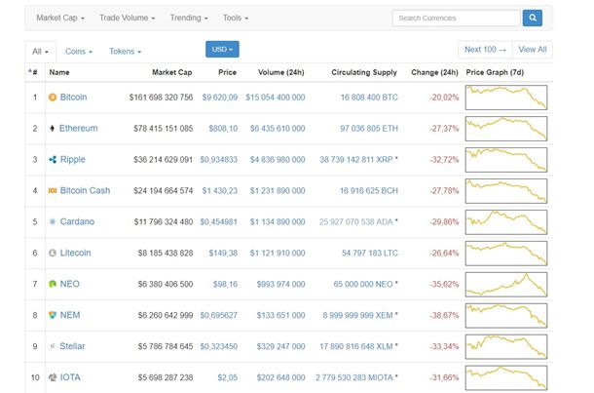This screenshot has height=393, width=594.
Task: Click the Stellar rocket logo icon
Action: click(x=53, y=346)
